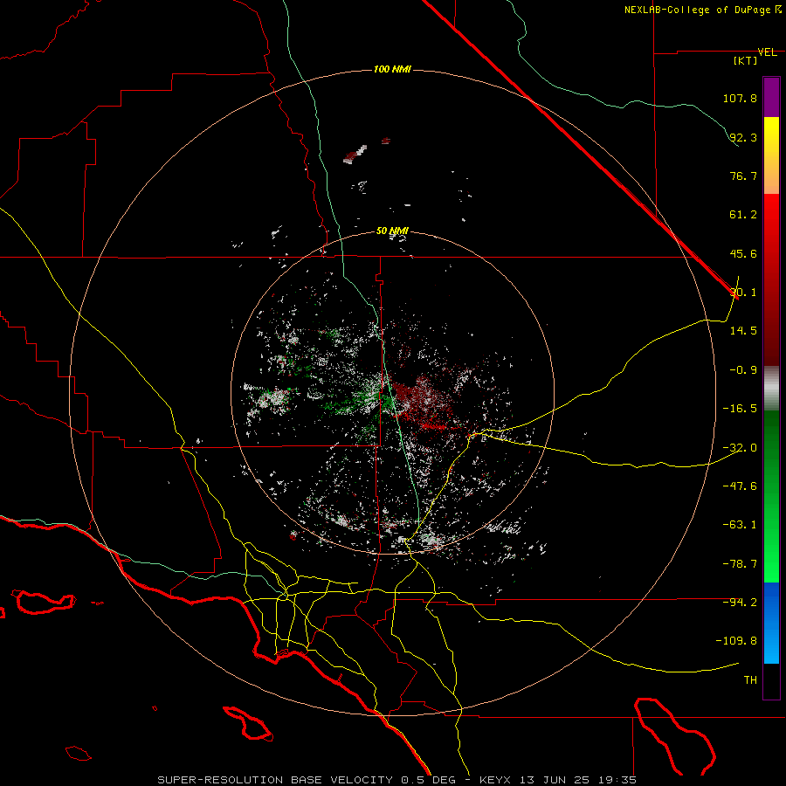
Task: Click the 100 NMI range ring label
Action: 392,69
